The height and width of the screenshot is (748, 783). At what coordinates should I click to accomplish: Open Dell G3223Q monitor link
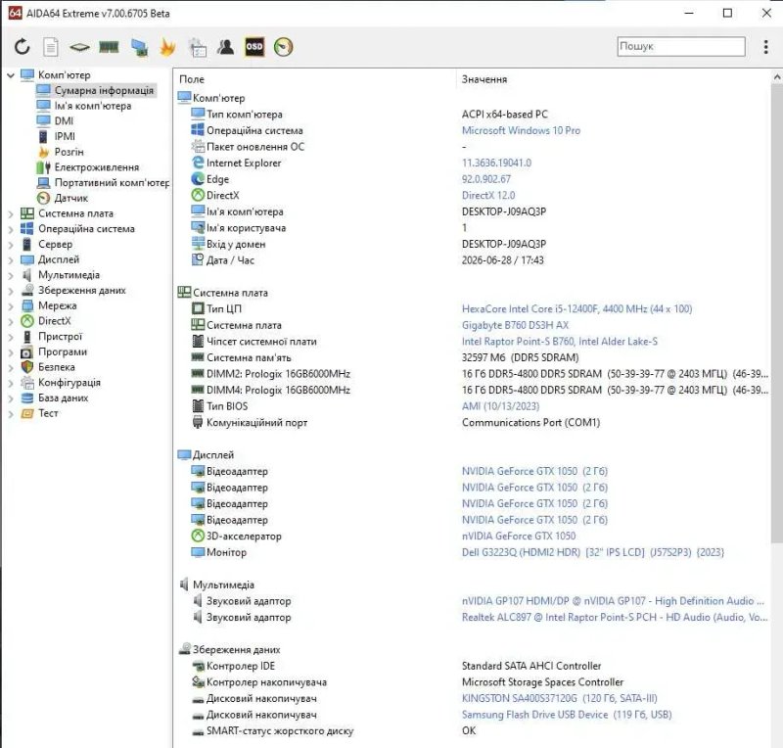(593, 552)
